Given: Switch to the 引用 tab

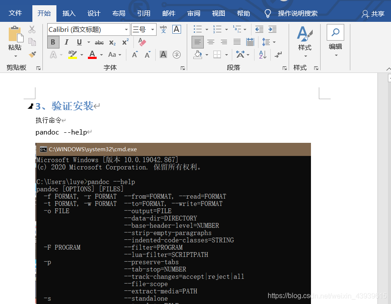Looking at the screenshot, I should (143, 13).
